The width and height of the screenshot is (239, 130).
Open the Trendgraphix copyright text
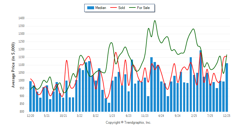[128, 123]
